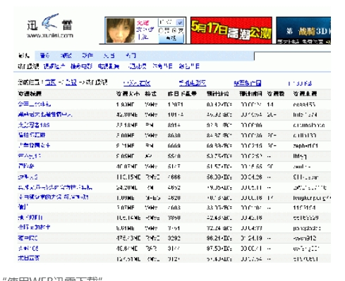Click the first underlined breadcrumb link after 当前位置

[51, 82]
